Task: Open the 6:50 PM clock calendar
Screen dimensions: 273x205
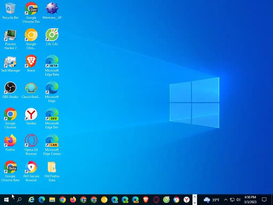Action: point(250,200)
